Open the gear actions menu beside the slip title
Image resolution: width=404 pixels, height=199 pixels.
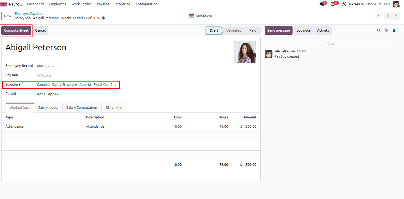[x=103, y=18]
